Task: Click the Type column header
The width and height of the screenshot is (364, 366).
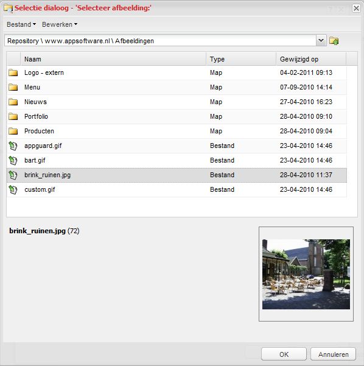Action: point(241,59)
